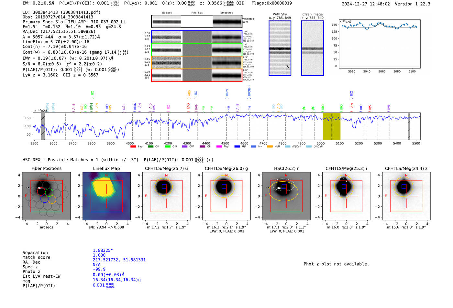Click the Clean Image panel
Viewport: 453px width, 308px height.
(x=313, y=48)
